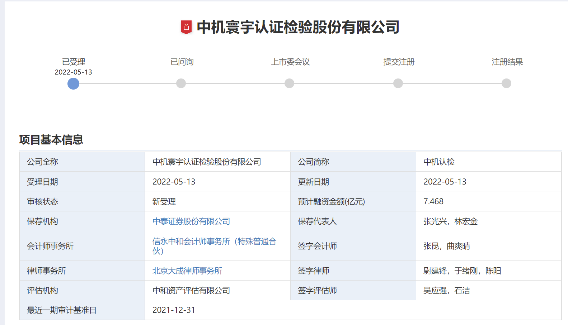This screenshot has width=568, height=325.
Task: Click the 2022-05-13 date under 已受理
Action: [73, 72]
